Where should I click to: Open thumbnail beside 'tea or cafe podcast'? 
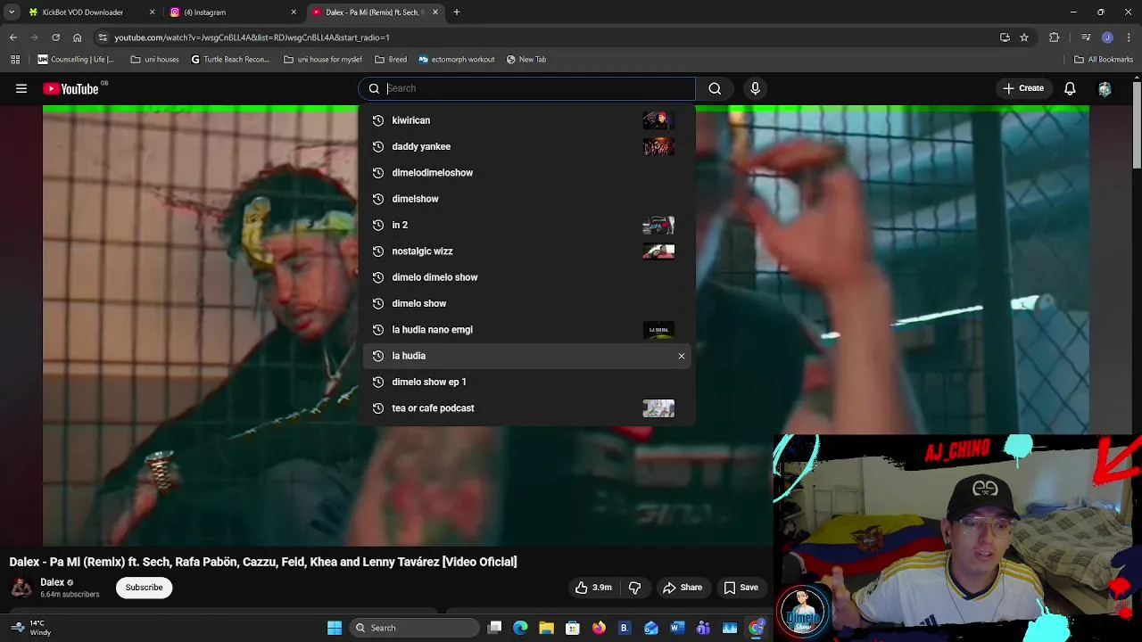658,407
